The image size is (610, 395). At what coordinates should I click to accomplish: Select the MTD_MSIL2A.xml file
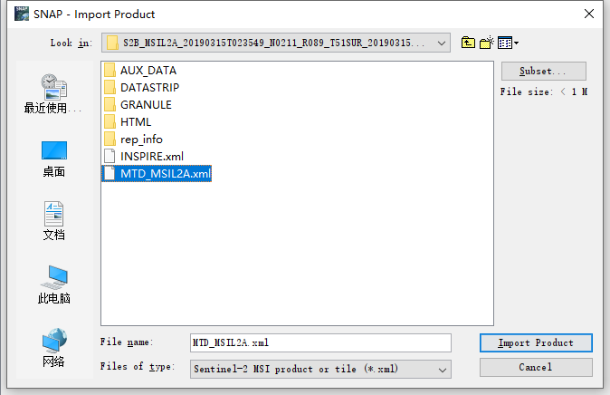coord(157,173)
